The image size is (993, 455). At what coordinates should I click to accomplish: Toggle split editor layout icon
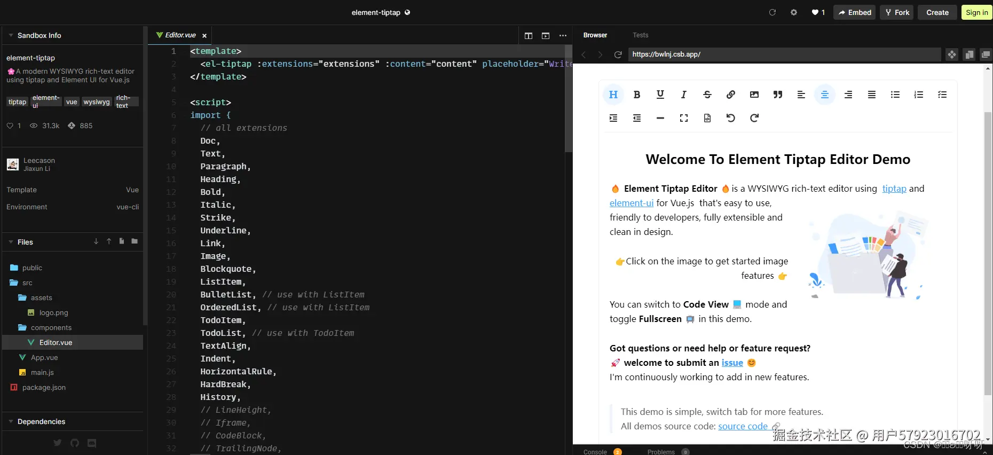tap(529, 36)
